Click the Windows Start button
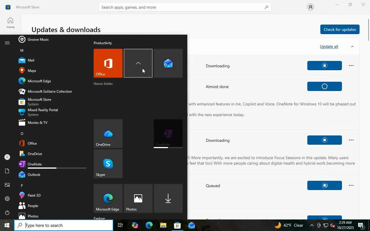Viewport: 370px width, 231px height. [x=7, y=225]
